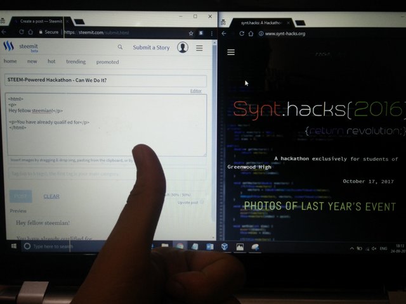Switch to the new posts feed
Screen dimensions: 406x304
(x=32, y=61)
